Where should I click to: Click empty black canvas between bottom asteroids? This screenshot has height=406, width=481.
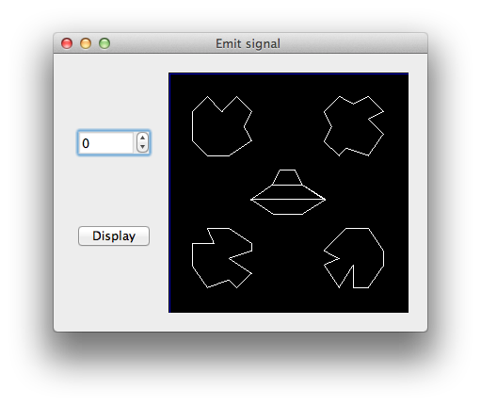coord(288,258)
